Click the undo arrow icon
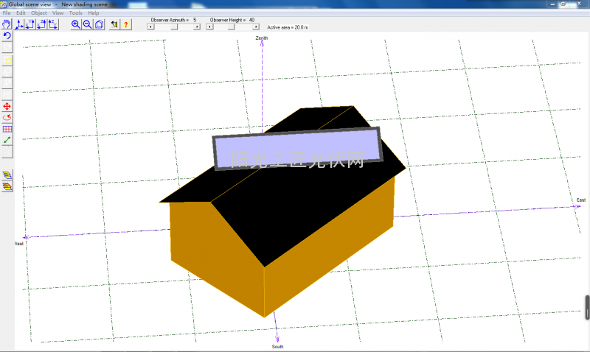This screenshot has height=352, width=590. (7, 36)
